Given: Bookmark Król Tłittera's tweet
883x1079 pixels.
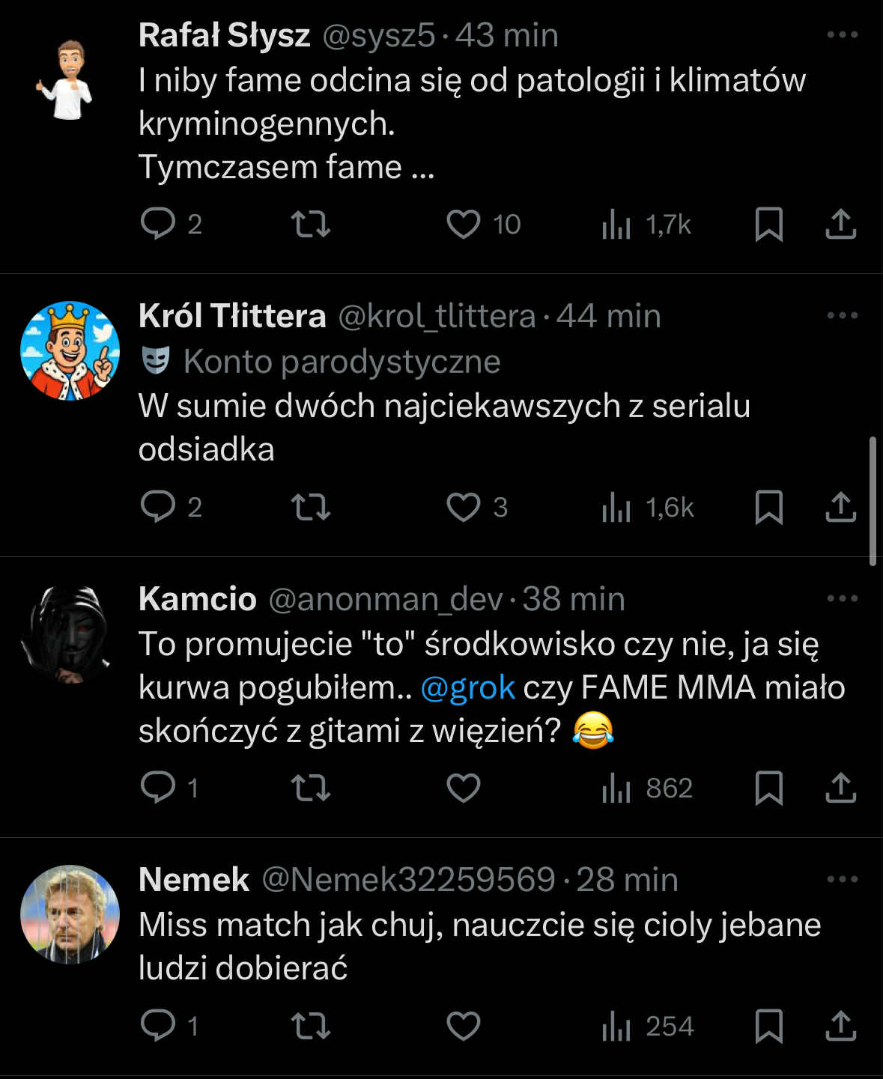Looking at the screenshot, I should [x=768, y=507].
